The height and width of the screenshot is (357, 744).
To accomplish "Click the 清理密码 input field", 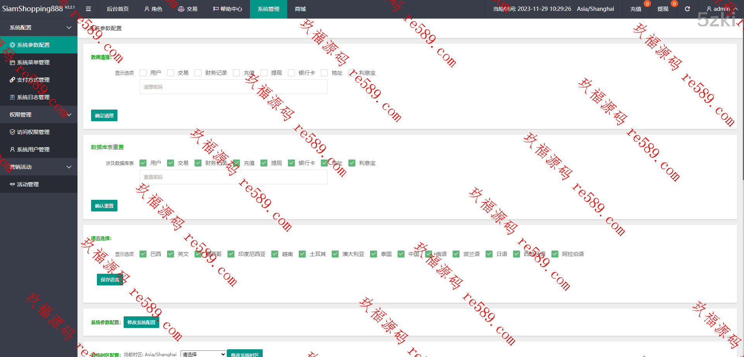I will [x=233, y=87].
